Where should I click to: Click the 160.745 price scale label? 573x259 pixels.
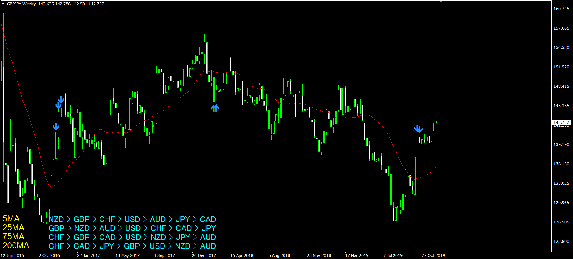click(x=561, y=9)
